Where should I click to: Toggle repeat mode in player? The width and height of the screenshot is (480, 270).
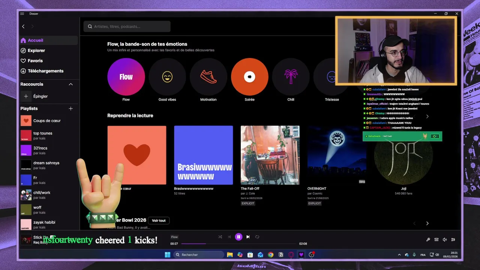point(257,237)
